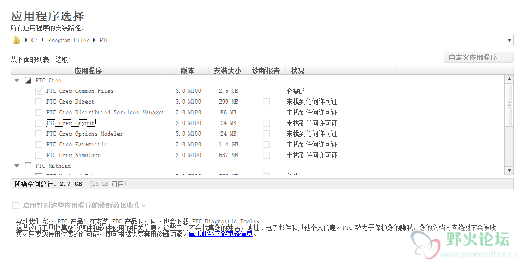Toggle PTC Creo Common Files checkbox
Screen dimensions: 522x264
click(39, 91)
